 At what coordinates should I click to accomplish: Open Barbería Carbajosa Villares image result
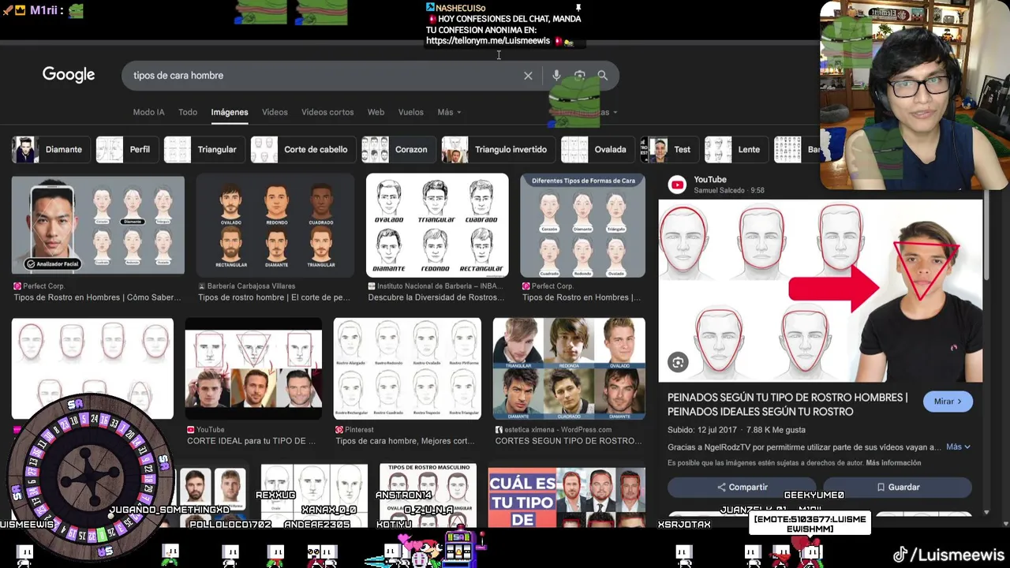tap(275, 225)
